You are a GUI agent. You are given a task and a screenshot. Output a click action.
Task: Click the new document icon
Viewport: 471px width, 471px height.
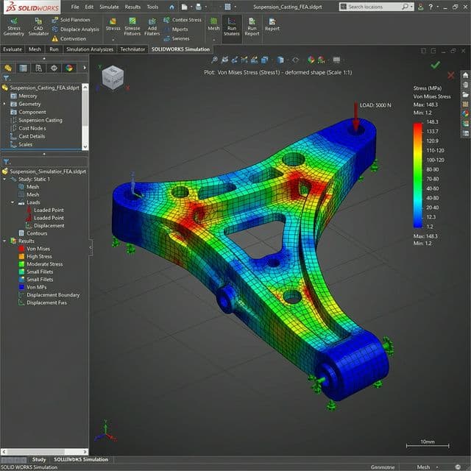click(185, 7)
